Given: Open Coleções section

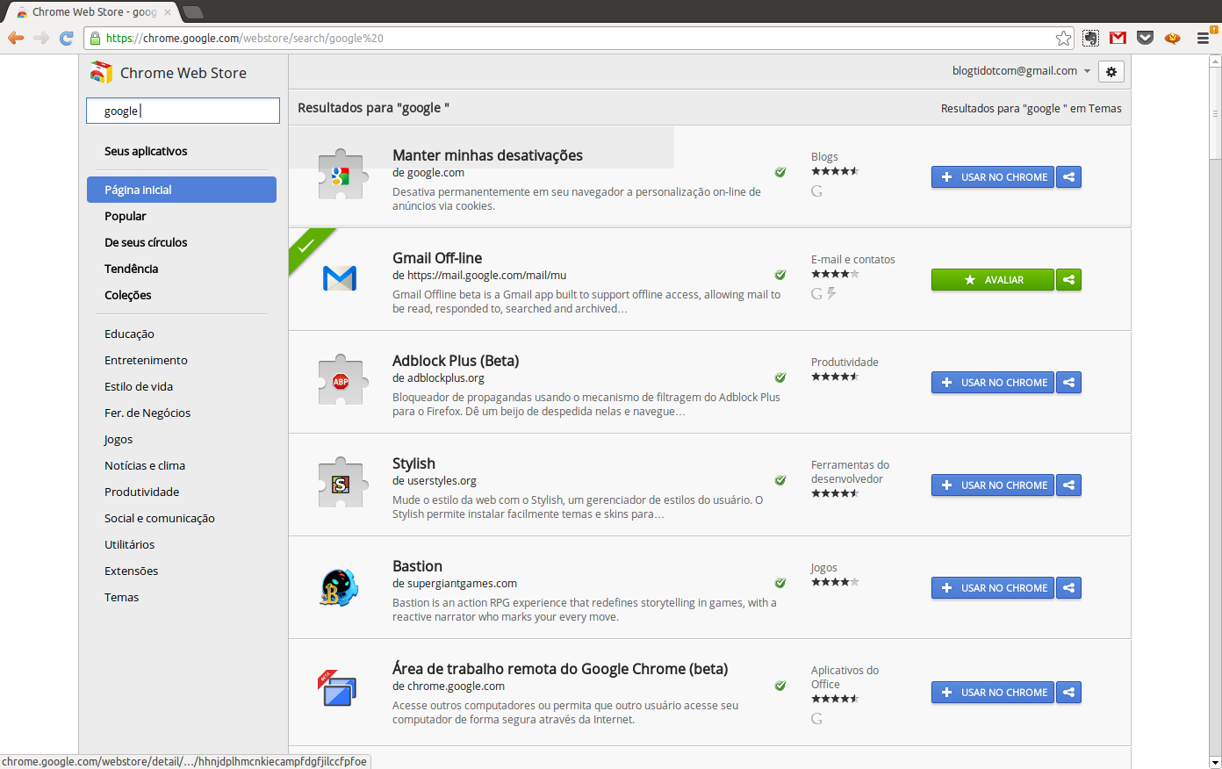Looking at the screenshot, I should pos(128,295).
